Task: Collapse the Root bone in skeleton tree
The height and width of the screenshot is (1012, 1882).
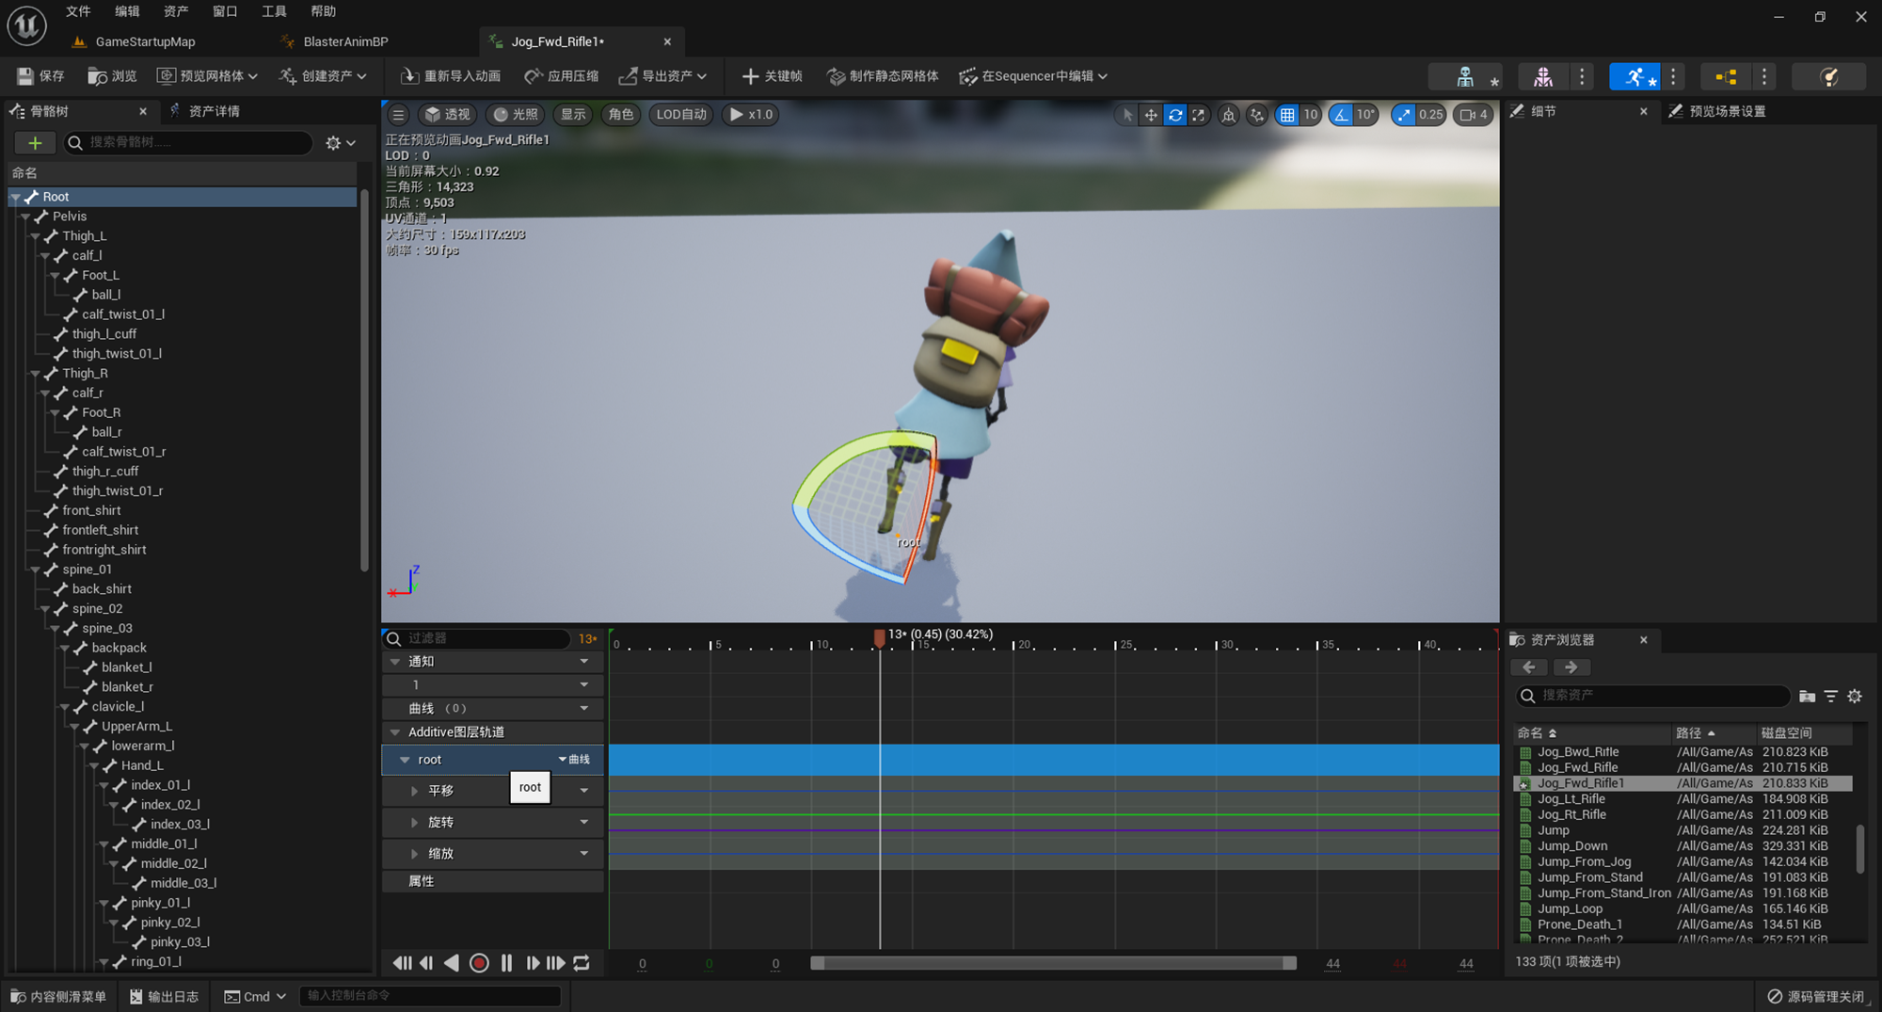Action: click(16, 197)
